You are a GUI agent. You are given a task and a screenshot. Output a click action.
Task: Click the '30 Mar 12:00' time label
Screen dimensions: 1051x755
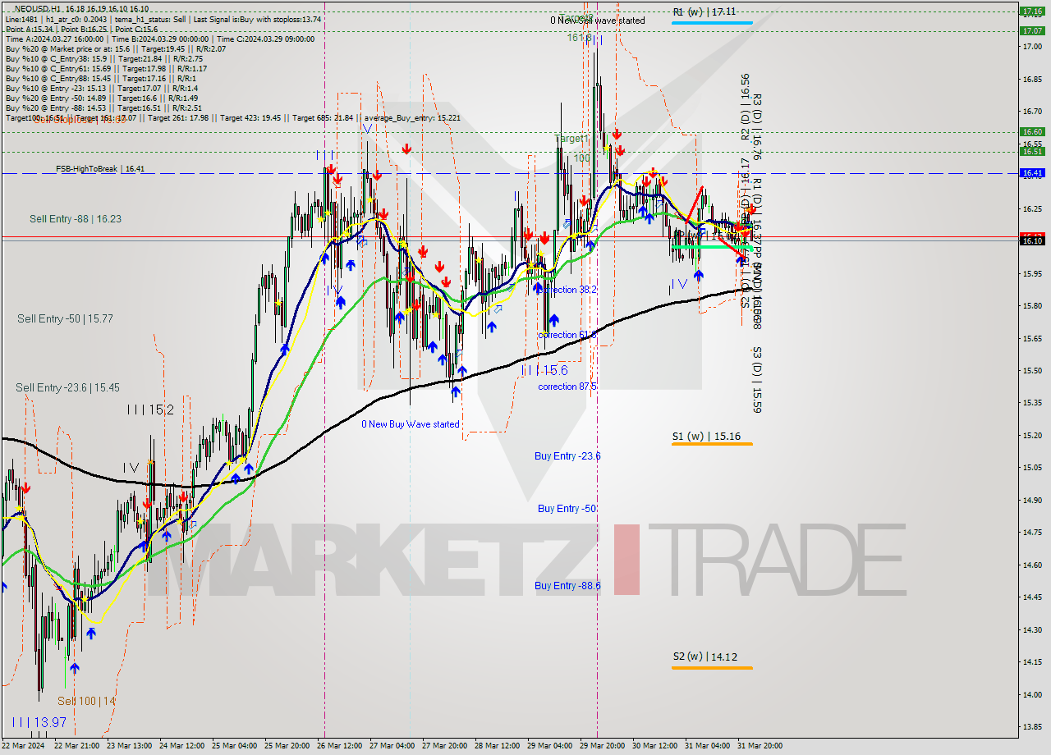(x=654, y=746)
